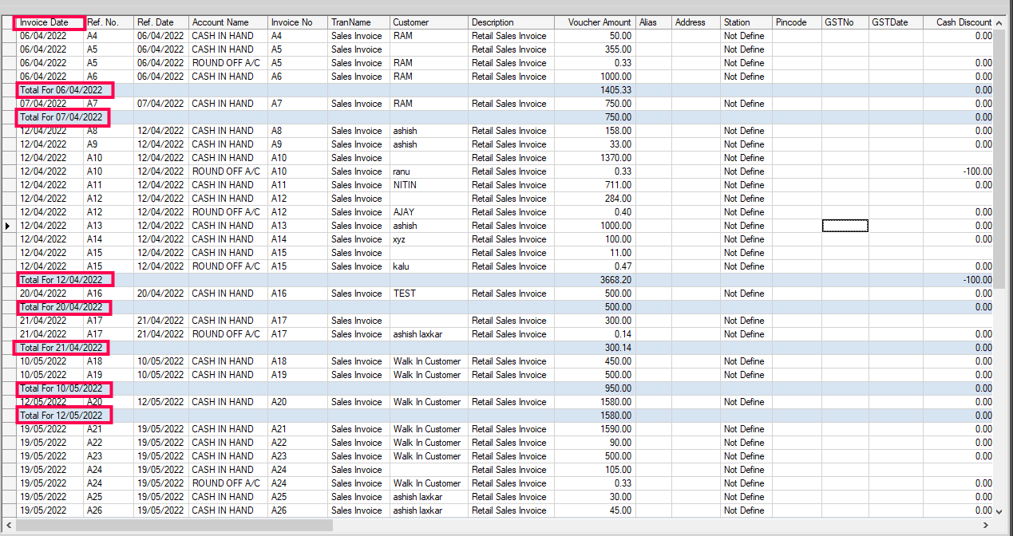Viewport: 1013px width, 536px height.
Task: Click the Voucher Amount column header
Action: [x=599, y=22]
